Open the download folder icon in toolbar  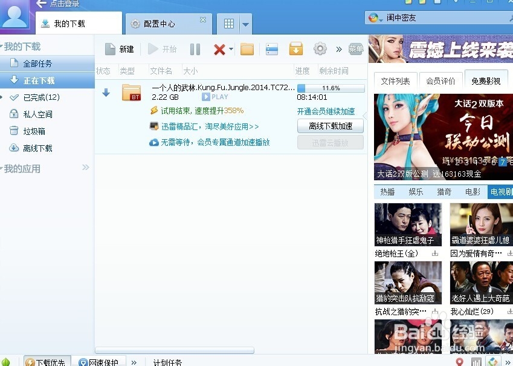point(247,50)
